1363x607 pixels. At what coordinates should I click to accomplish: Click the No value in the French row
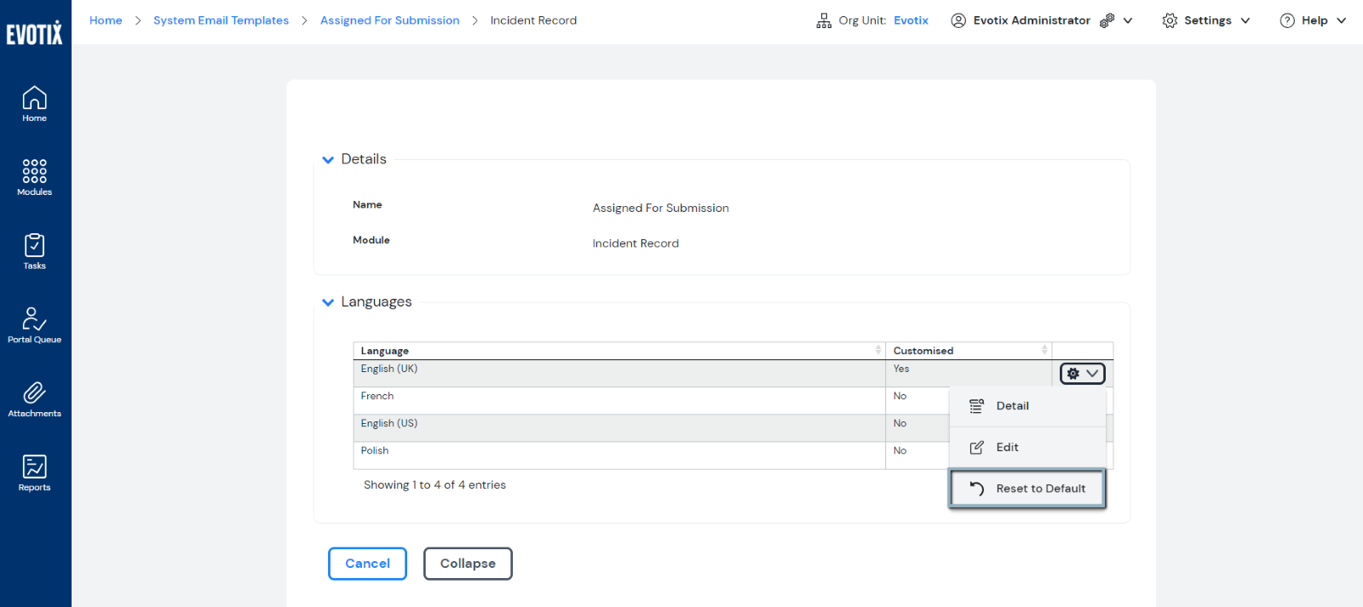point(900,396)
